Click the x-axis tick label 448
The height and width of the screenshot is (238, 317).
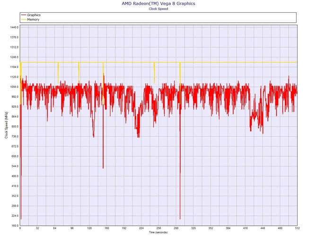click(x=263, y=228)
